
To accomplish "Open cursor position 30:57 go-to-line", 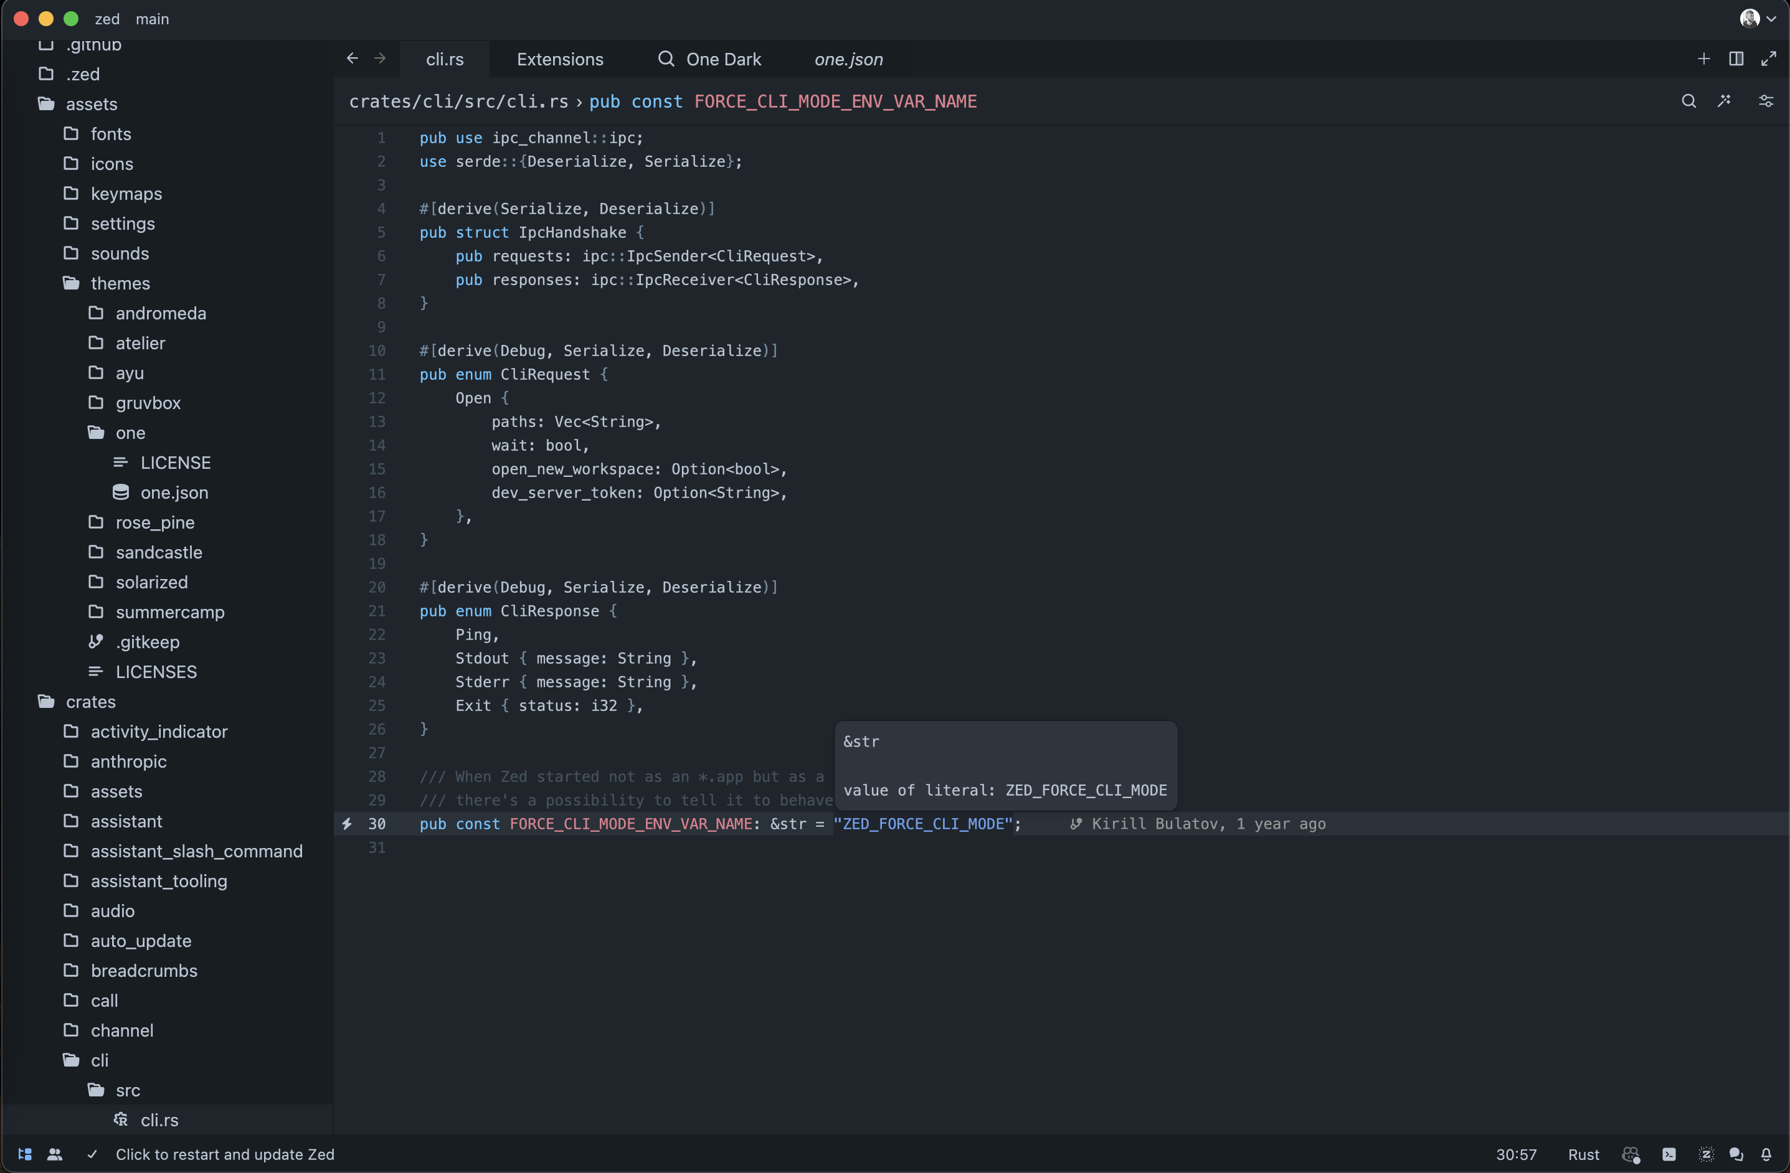I will [x=1515, y=1154].
